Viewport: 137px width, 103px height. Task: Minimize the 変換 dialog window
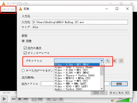[x=107, y=9]
